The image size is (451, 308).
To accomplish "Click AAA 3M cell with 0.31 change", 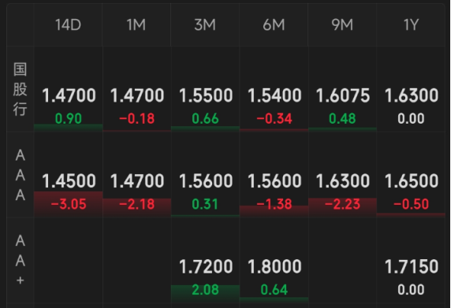I will point(205,175).
